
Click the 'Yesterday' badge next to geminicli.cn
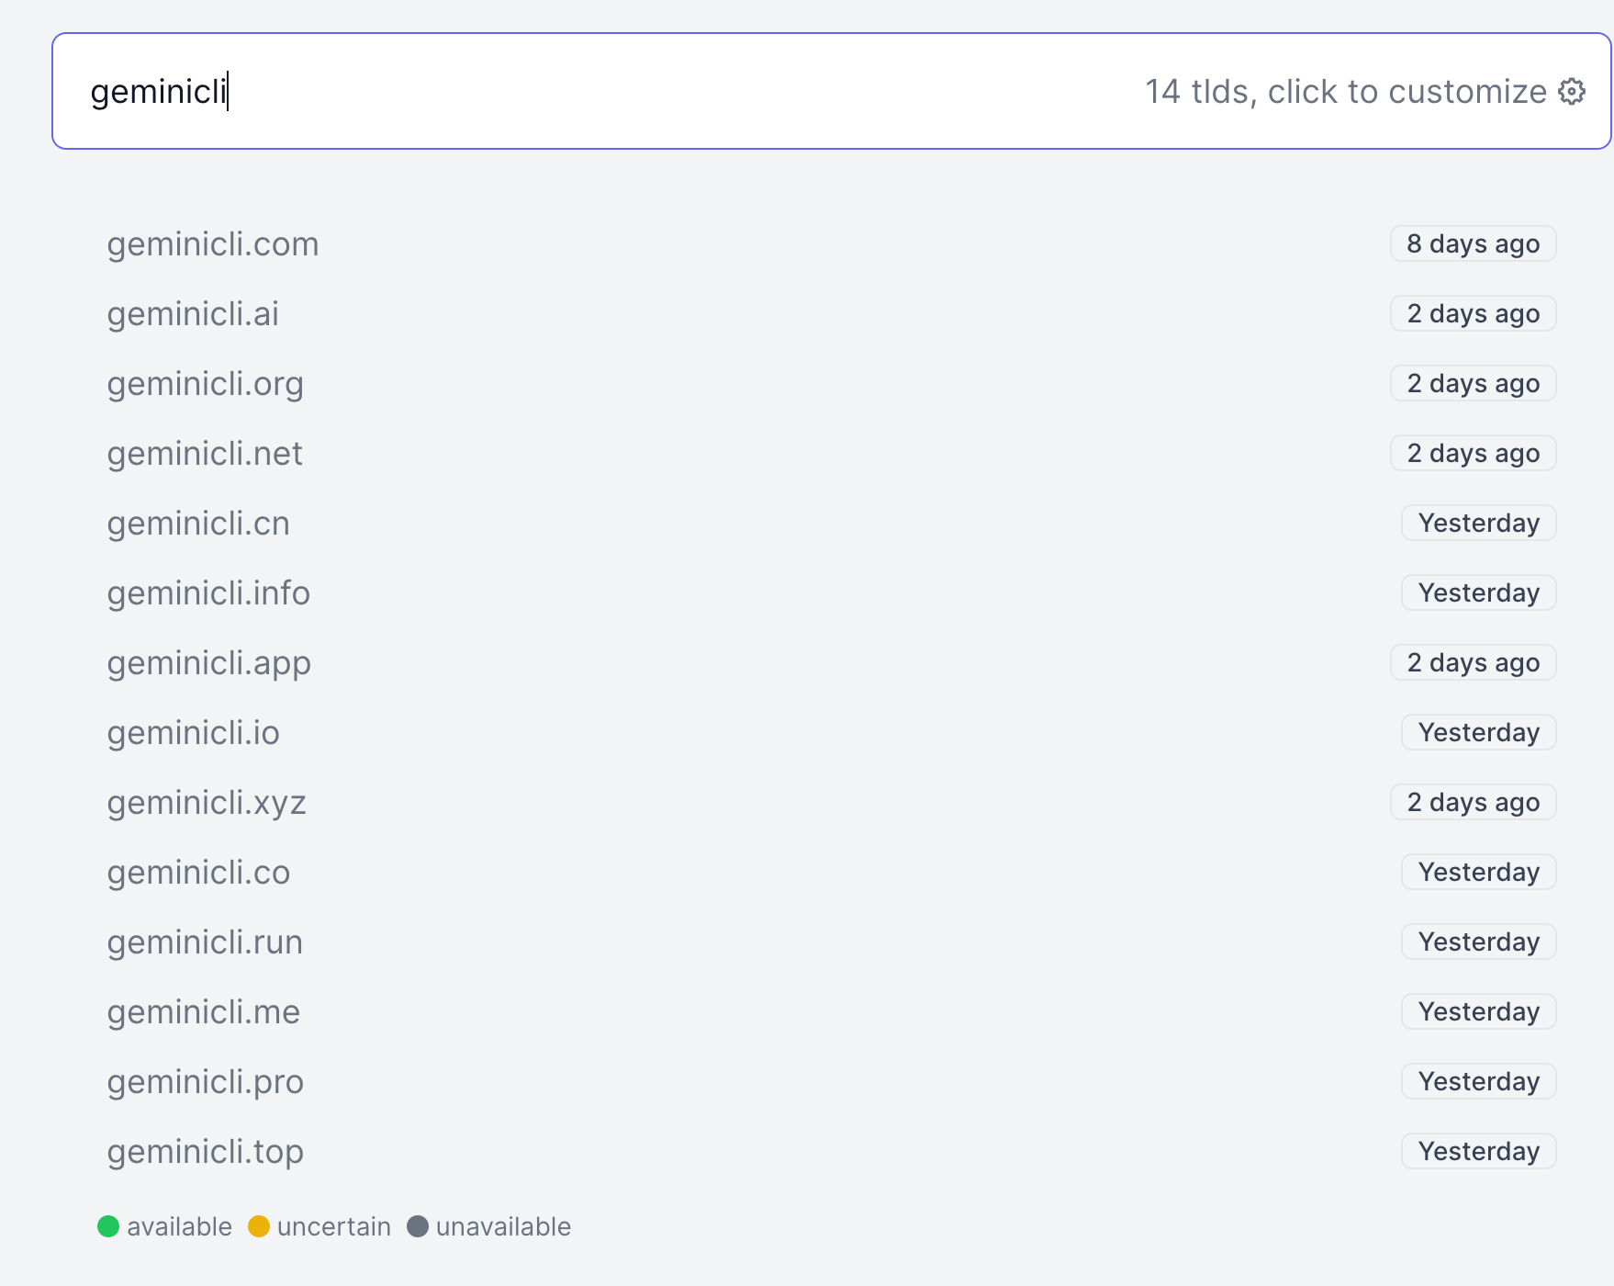click(x=1478, y=524)
